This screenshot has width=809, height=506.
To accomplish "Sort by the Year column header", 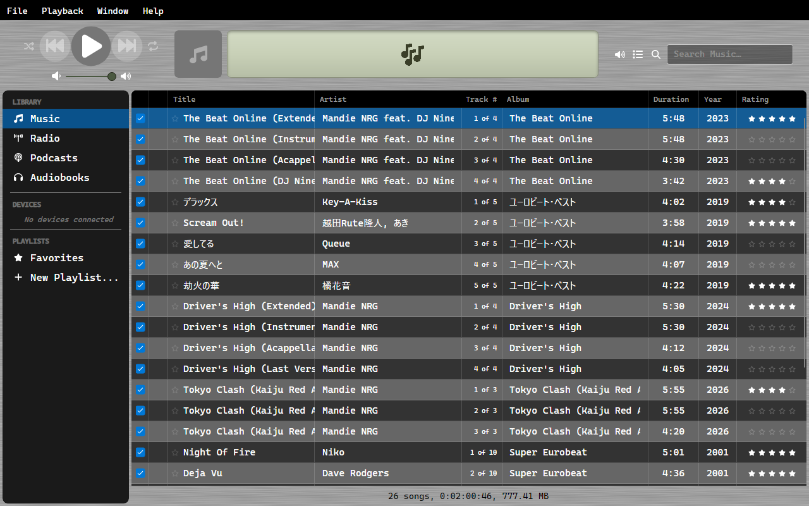I will (717, 99).
